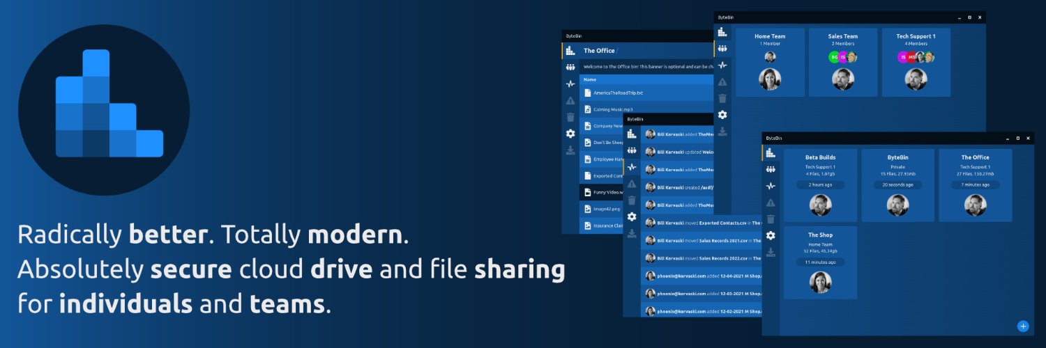Select file Calming Music.mp3
1046x348 pixels.
coord(647,109)
